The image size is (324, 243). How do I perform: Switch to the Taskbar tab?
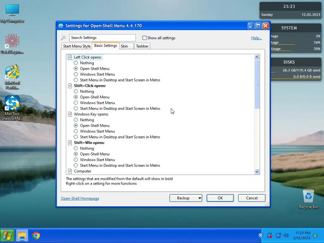click(142, 46)
